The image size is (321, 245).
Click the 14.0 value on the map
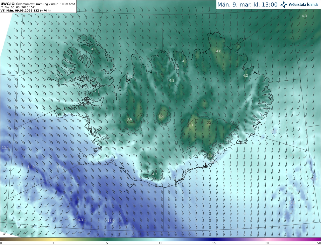[x=31, y=167]
